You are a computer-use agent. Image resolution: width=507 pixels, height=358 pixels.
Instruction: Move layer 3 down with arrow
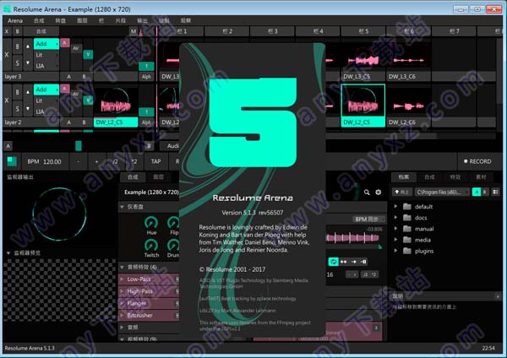pos(28,62)
